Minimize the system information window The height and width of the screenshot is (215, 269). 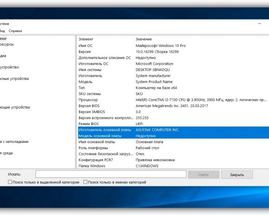pos(260,24)
